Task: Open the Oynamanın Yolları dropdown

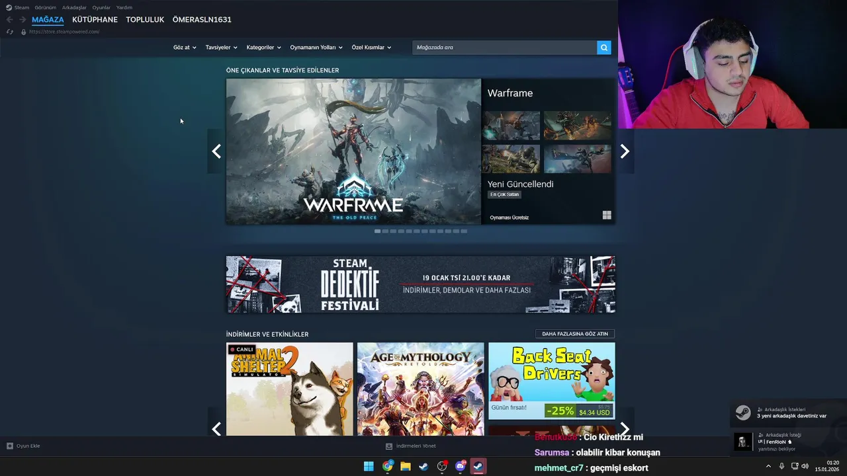Action: pyautogui.click(x=316, y=48)
